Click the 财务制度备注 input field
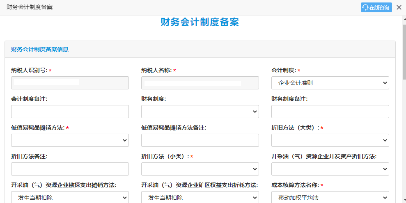 pos(330,112)
